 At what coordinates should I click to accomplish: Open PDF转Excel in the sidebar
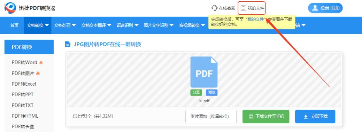click(24, 84)
